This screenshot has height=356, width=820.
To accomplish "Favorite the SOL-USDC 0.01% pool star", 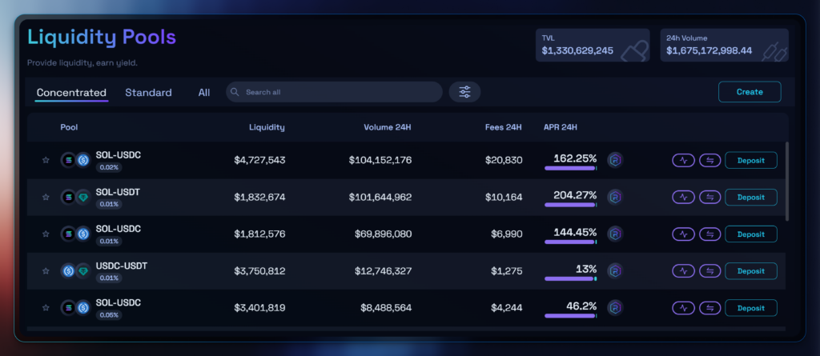I will tap(46, 234).
